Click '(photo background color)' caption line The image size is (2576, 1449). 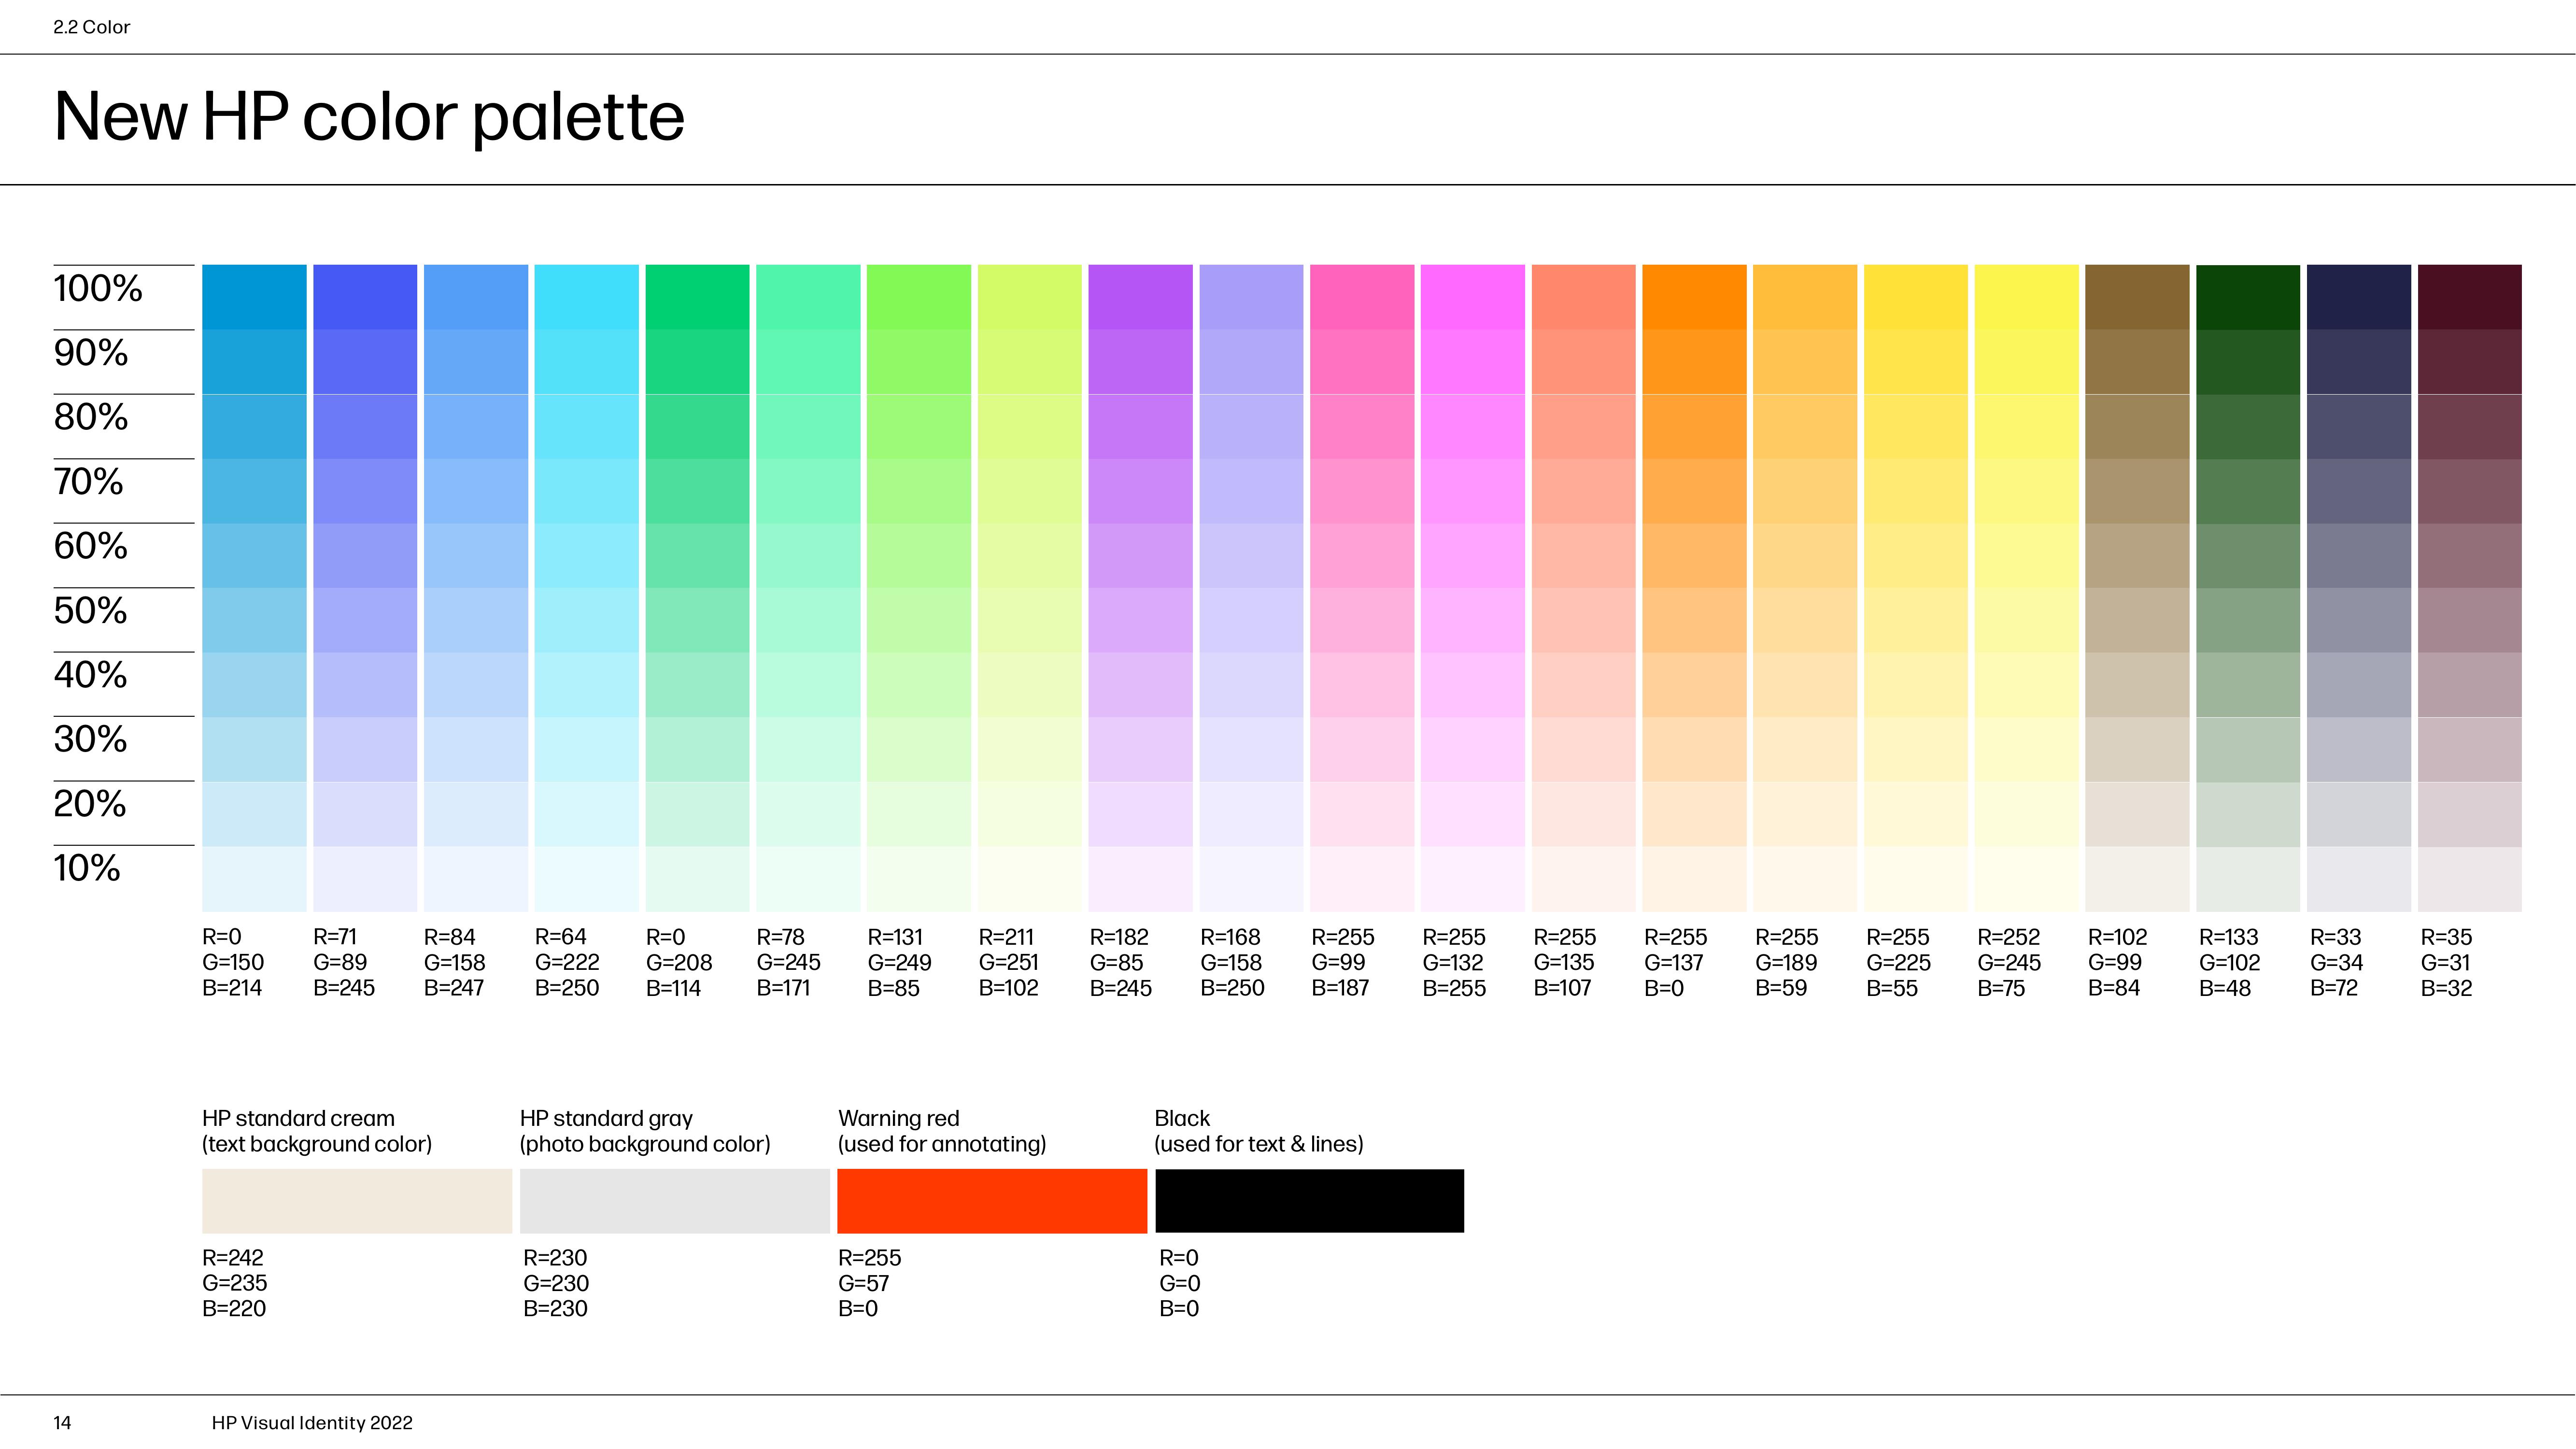(x=645, y=1144)
